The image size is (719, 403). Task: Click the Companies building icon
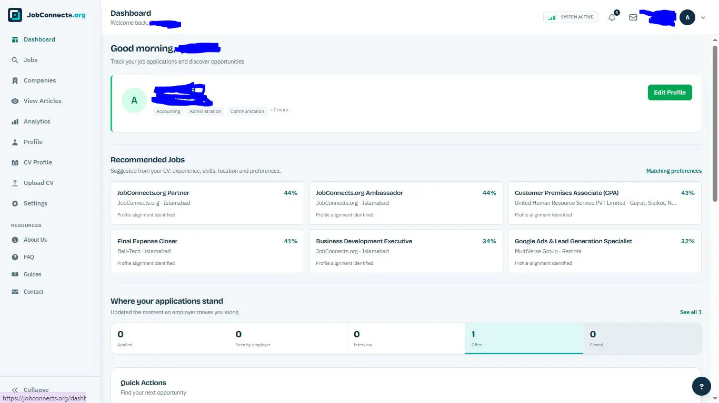[15, 80]
